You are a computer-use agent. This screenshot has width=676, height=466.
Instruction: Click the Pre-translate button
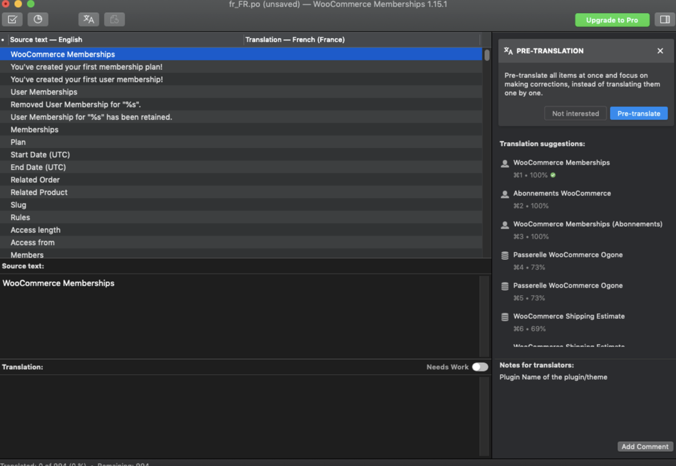tap(639, 113)
